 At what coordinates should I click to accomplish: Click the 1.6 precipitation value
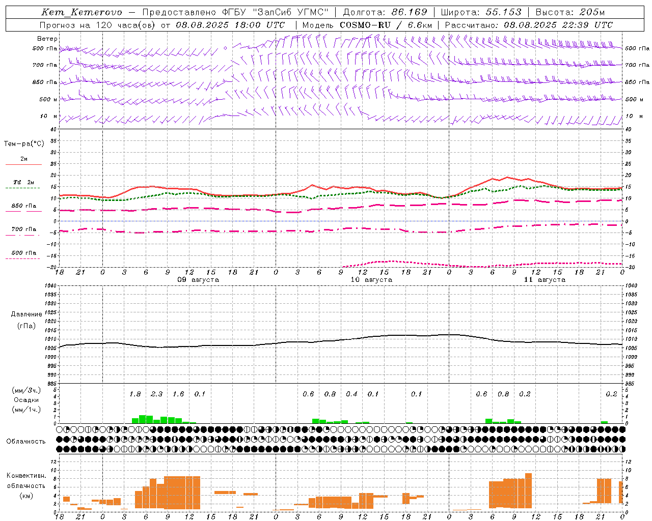coord(178,394)
